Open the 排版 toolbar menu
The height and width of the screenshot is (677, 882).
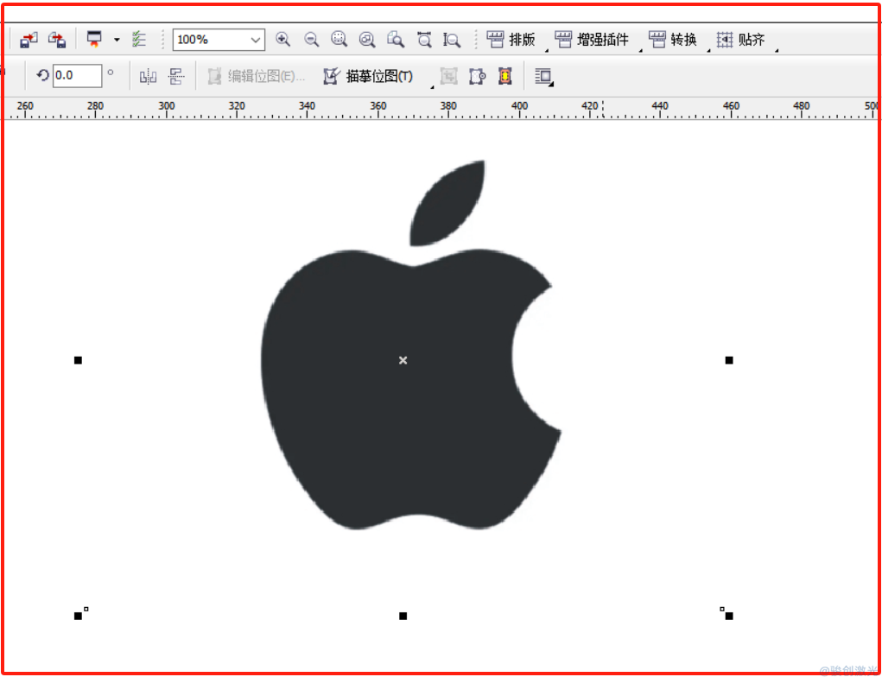pos(511,40)
